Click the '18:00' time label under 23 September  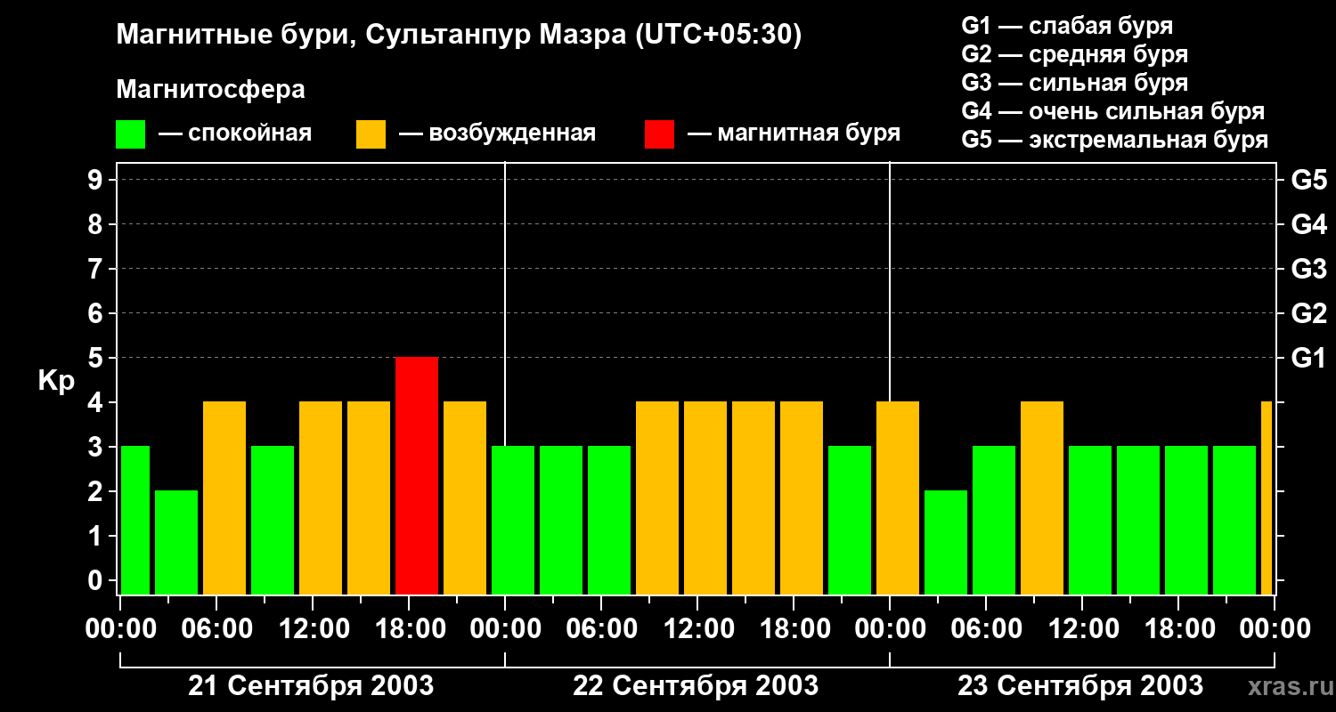coord(1178,628)
